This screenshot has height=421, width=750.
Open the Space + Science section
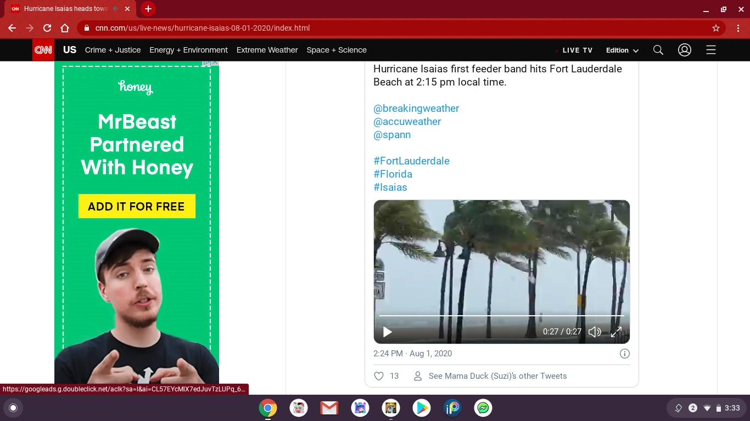tap(337, 50)
